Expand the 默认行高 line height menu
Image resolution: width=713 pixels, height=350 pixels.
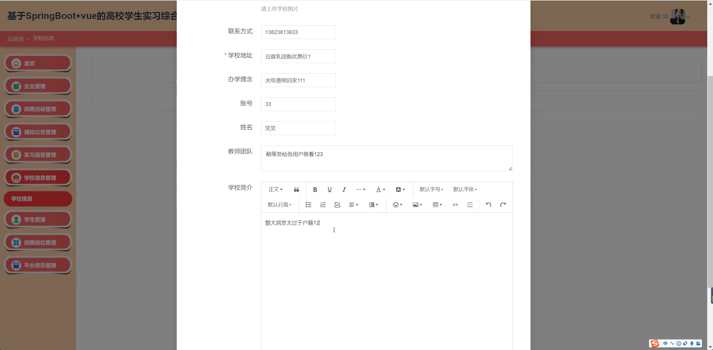pos(279,205)
